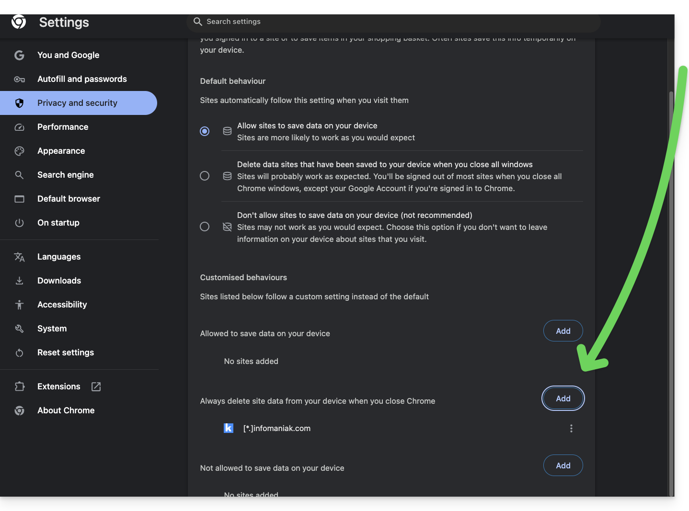This screenshot has height=511, width=689.
Task: Add site to always delete data on close
Action: click(563, 398)
